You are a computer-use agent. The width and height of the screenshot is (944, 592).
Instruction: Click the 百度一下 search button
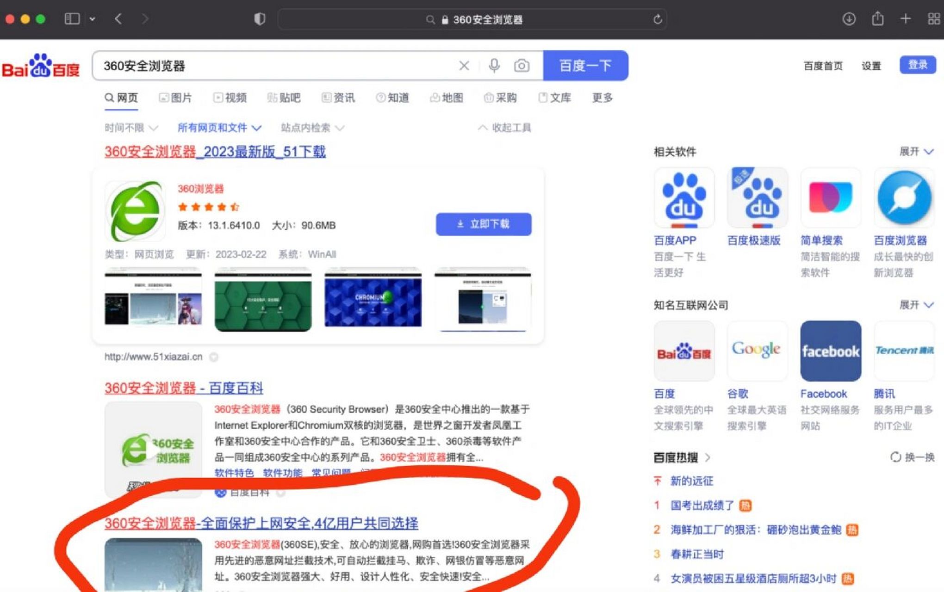[585, 66]
